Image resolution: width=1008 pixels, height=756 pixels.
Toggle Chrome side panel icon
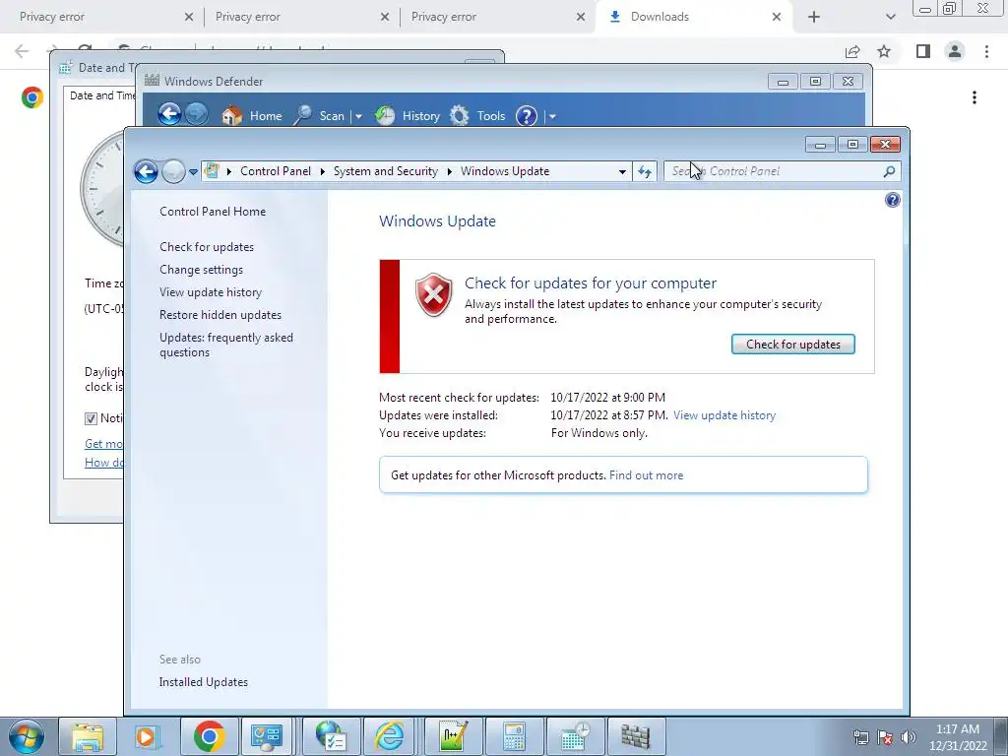pos(923,51)
